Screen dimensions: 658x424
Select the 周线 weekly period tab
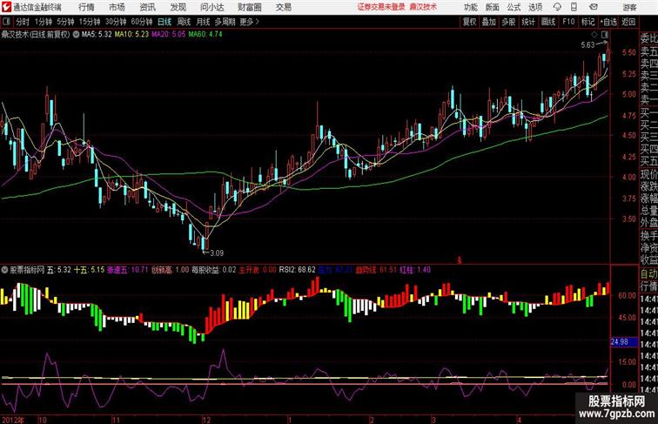tap(184, 22)
